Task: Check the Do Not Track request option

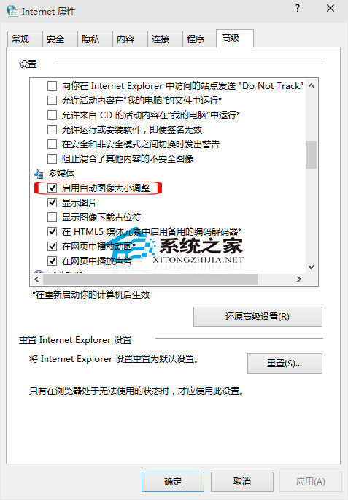Action: [x=53, y=86]
